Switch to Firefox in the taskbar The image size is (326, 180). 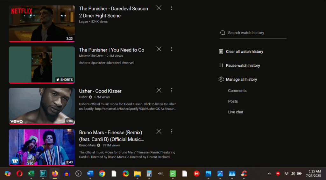[55, 174]
